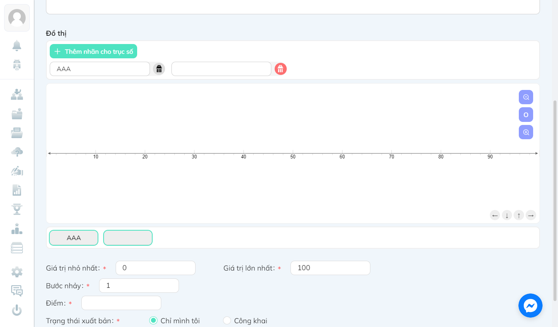The image size is (558, 327).
Task: Focus the empty second label text field
Action: [x=221, y=69]
